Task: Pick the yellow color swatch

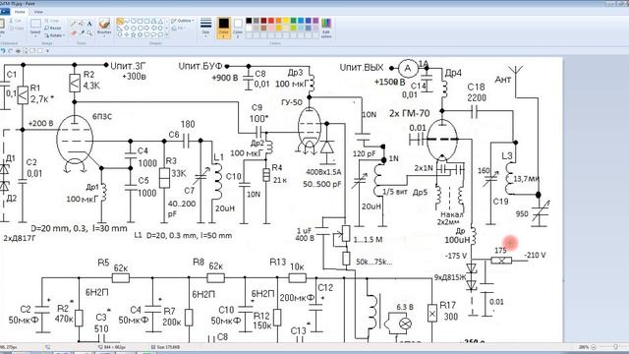Action: pyautogui.click(x=286, y=21)
